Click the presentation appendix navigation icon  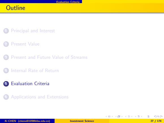tap(148, 116)
